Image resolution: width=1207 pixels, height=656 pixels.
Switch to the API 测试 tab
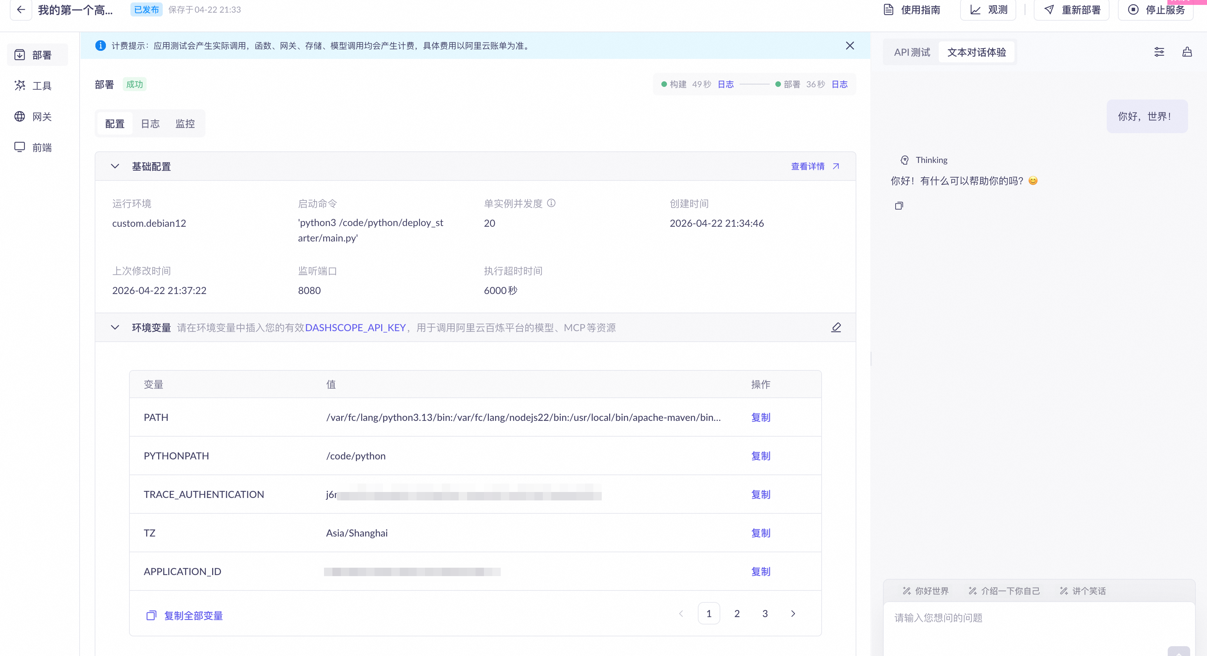click(912, 52)
